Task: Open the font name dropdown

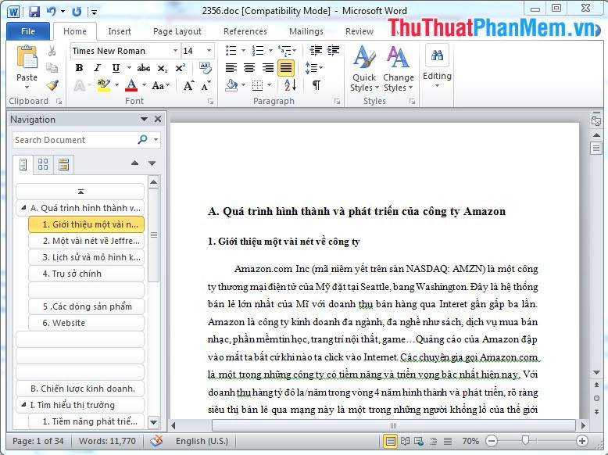Action: coord(175,51)
